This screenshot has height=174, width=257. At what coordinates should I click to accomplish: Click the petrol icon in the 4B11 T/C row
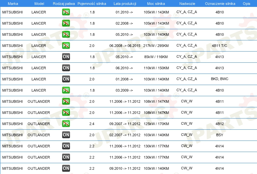coord(66,46)
